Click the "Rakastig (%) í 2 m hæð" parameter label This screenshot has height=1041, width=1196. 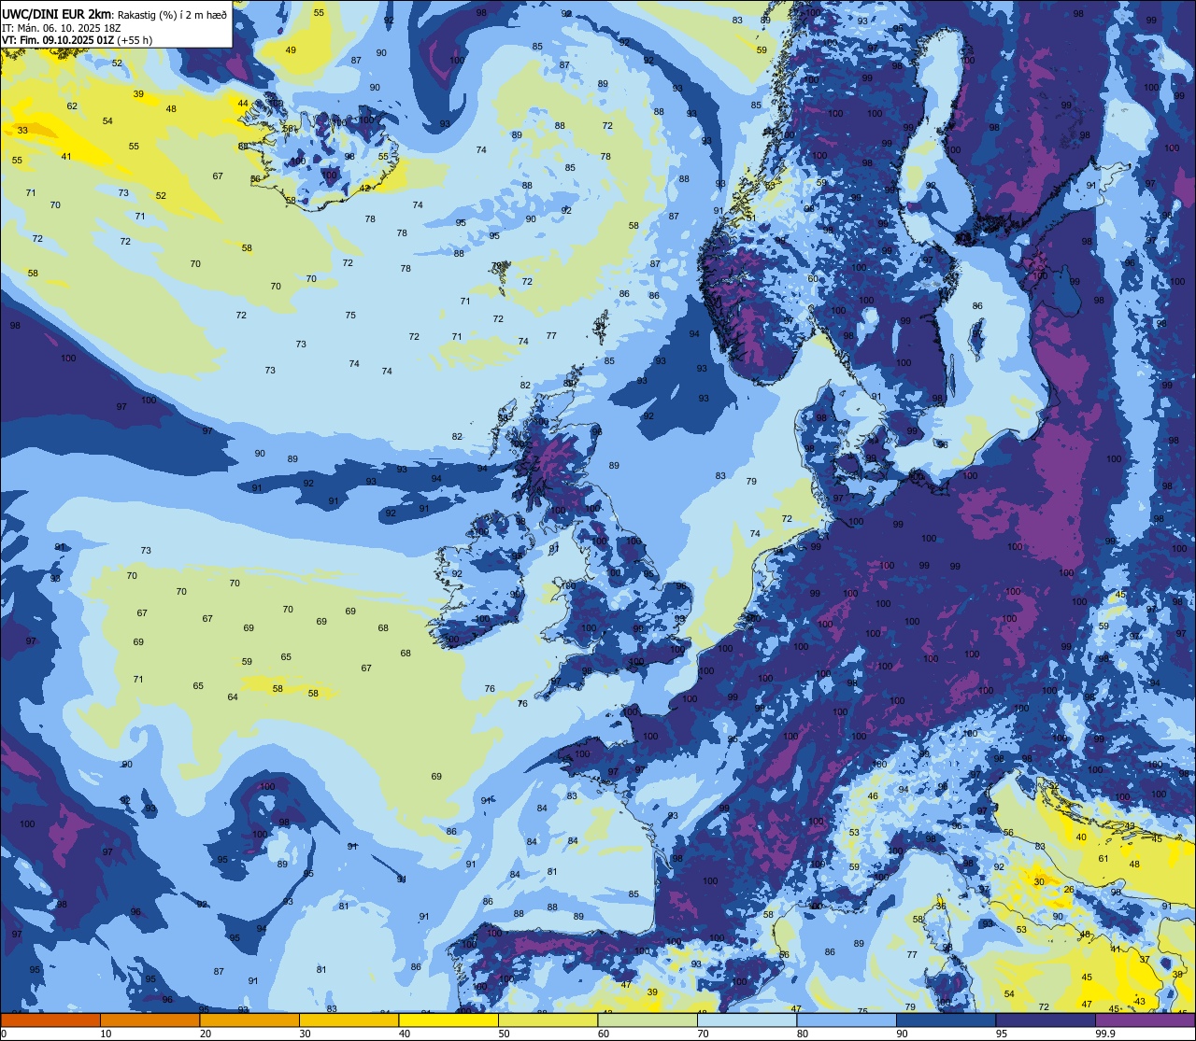172,14
